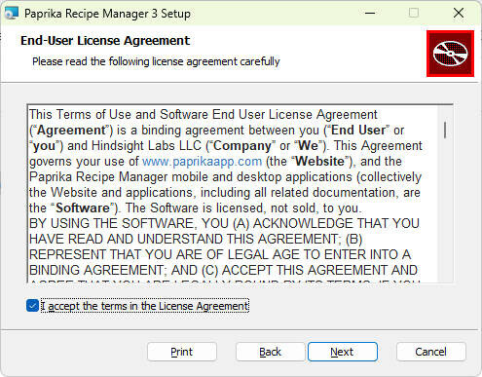Click the license text scrollbar thumb
This screenshot has height=377, width=482.
pyautogui.click(x=445, y=130)
